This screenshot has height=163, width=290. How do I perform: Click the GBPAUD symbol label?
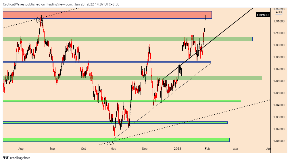pyautogui.click(x=263, y=15)
